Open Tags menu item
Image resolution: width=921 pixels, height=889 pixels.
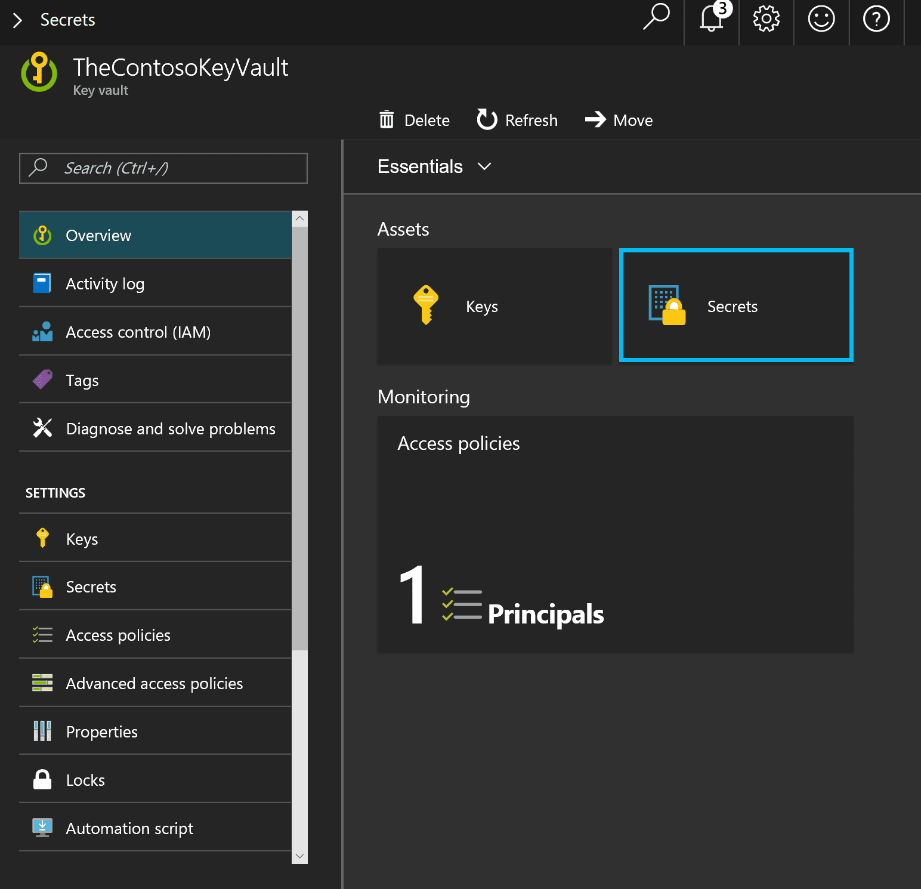[155, 380]
